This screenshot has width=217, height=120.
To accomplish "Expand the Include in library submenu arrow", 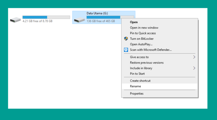I will [x=194, y=68].
